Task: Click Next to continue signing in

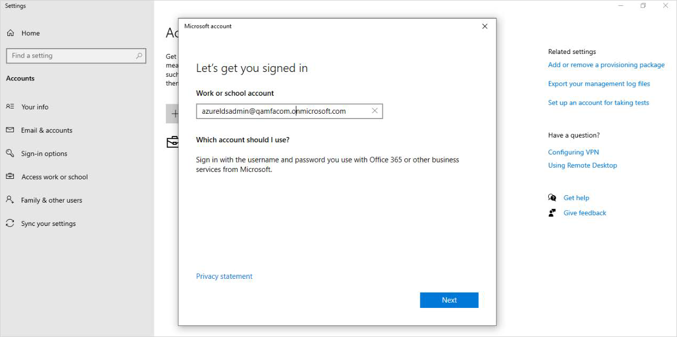Action: (x=449, y=300)
